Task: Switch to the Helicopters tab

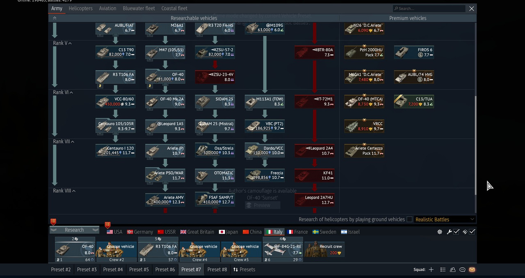Action: [80, 8]
